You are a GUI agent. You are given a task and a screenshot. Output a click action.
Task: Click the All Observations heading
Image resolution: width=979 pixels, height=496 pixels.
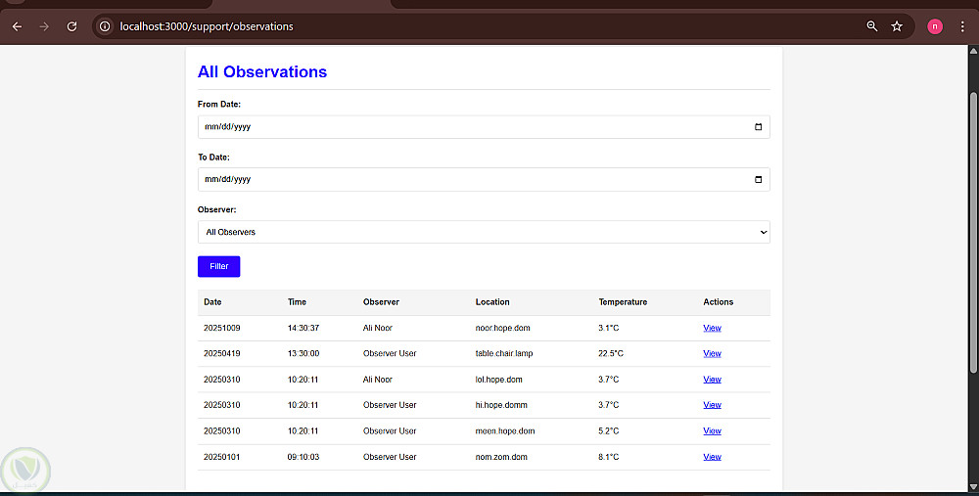[262, 71]
